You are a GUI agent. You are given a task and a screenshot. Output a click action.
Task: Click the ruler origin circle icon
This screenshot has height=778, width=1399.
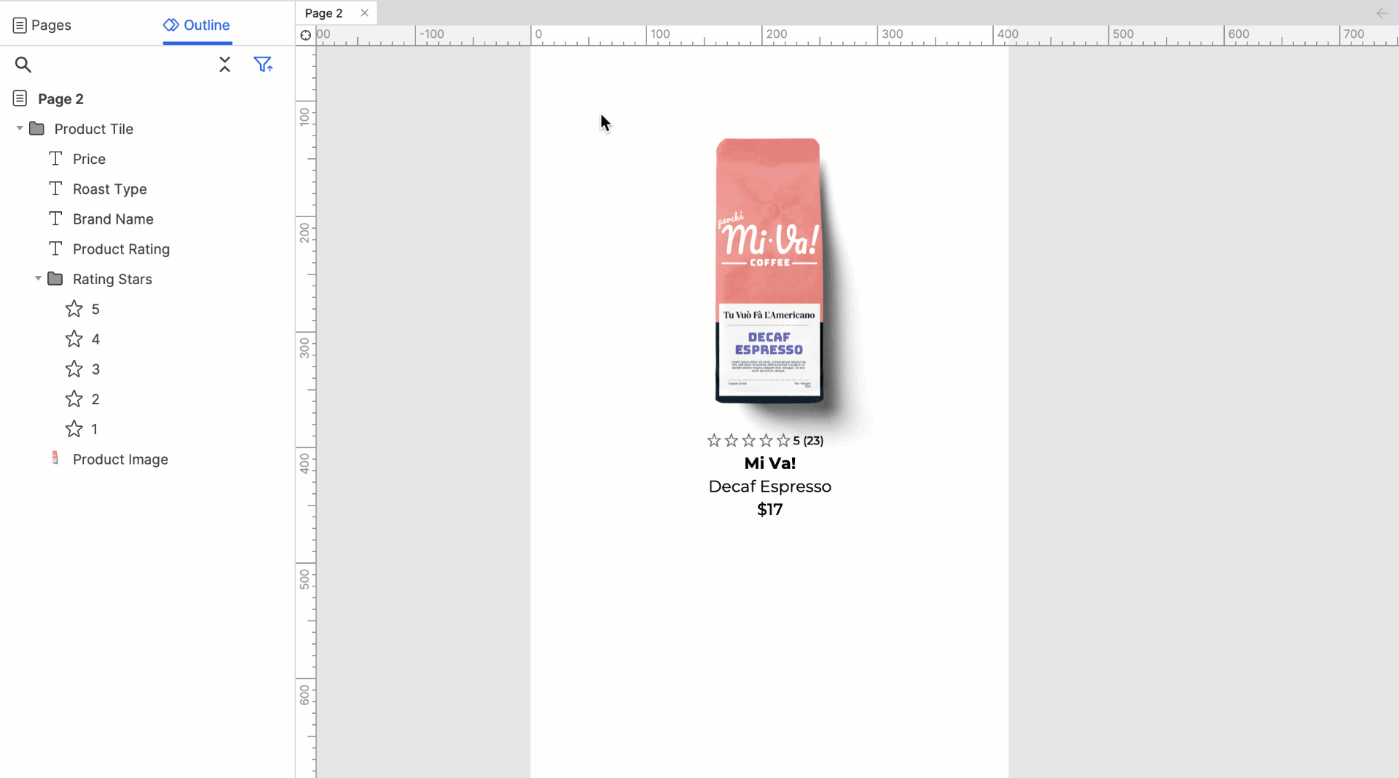305,35
